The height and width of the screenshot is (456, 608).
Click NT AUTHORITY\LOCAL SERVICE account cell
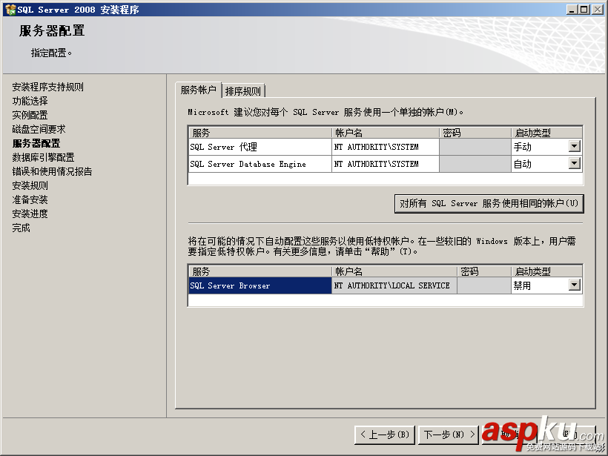pos(394,285)
